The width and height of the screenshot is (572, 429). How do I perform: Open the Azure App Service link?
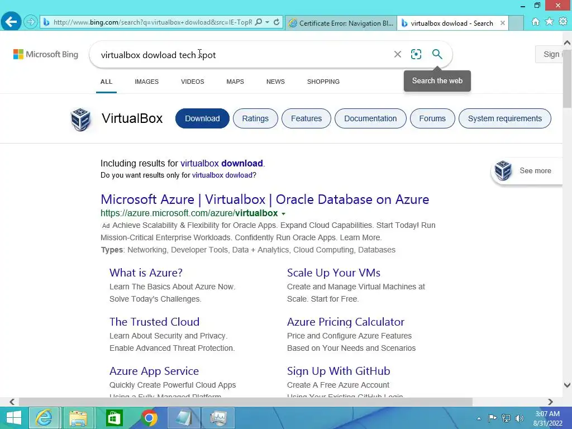(154, 371)
